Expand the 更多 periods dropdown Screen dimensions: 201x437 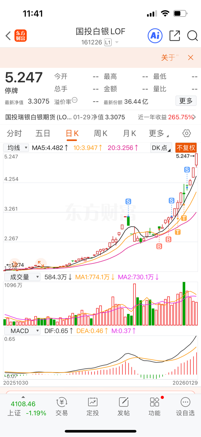159,133
